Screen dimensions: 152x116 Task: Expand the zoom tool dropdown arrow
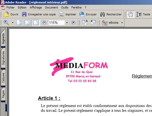pyautogui.click(x=13, y=23)
